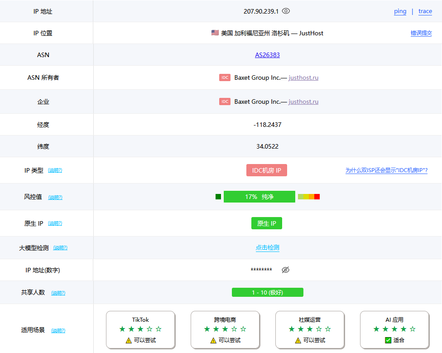The image size is (442, 353).
Task: Click the star rating in the AI 应用 card
Action: [x=394, y=329]
